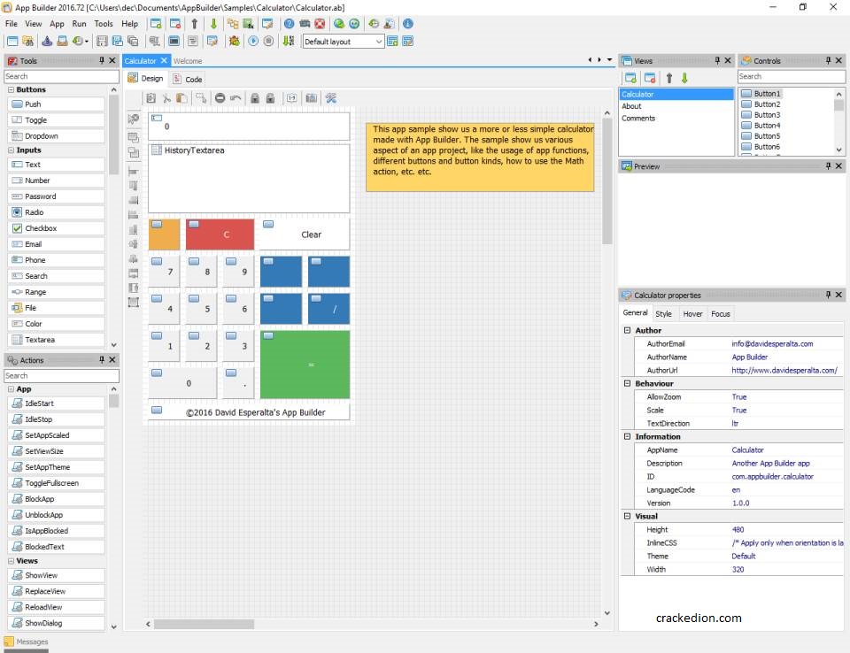Open the app functions fx icon
850x653 pixels.
coord(248,24)
